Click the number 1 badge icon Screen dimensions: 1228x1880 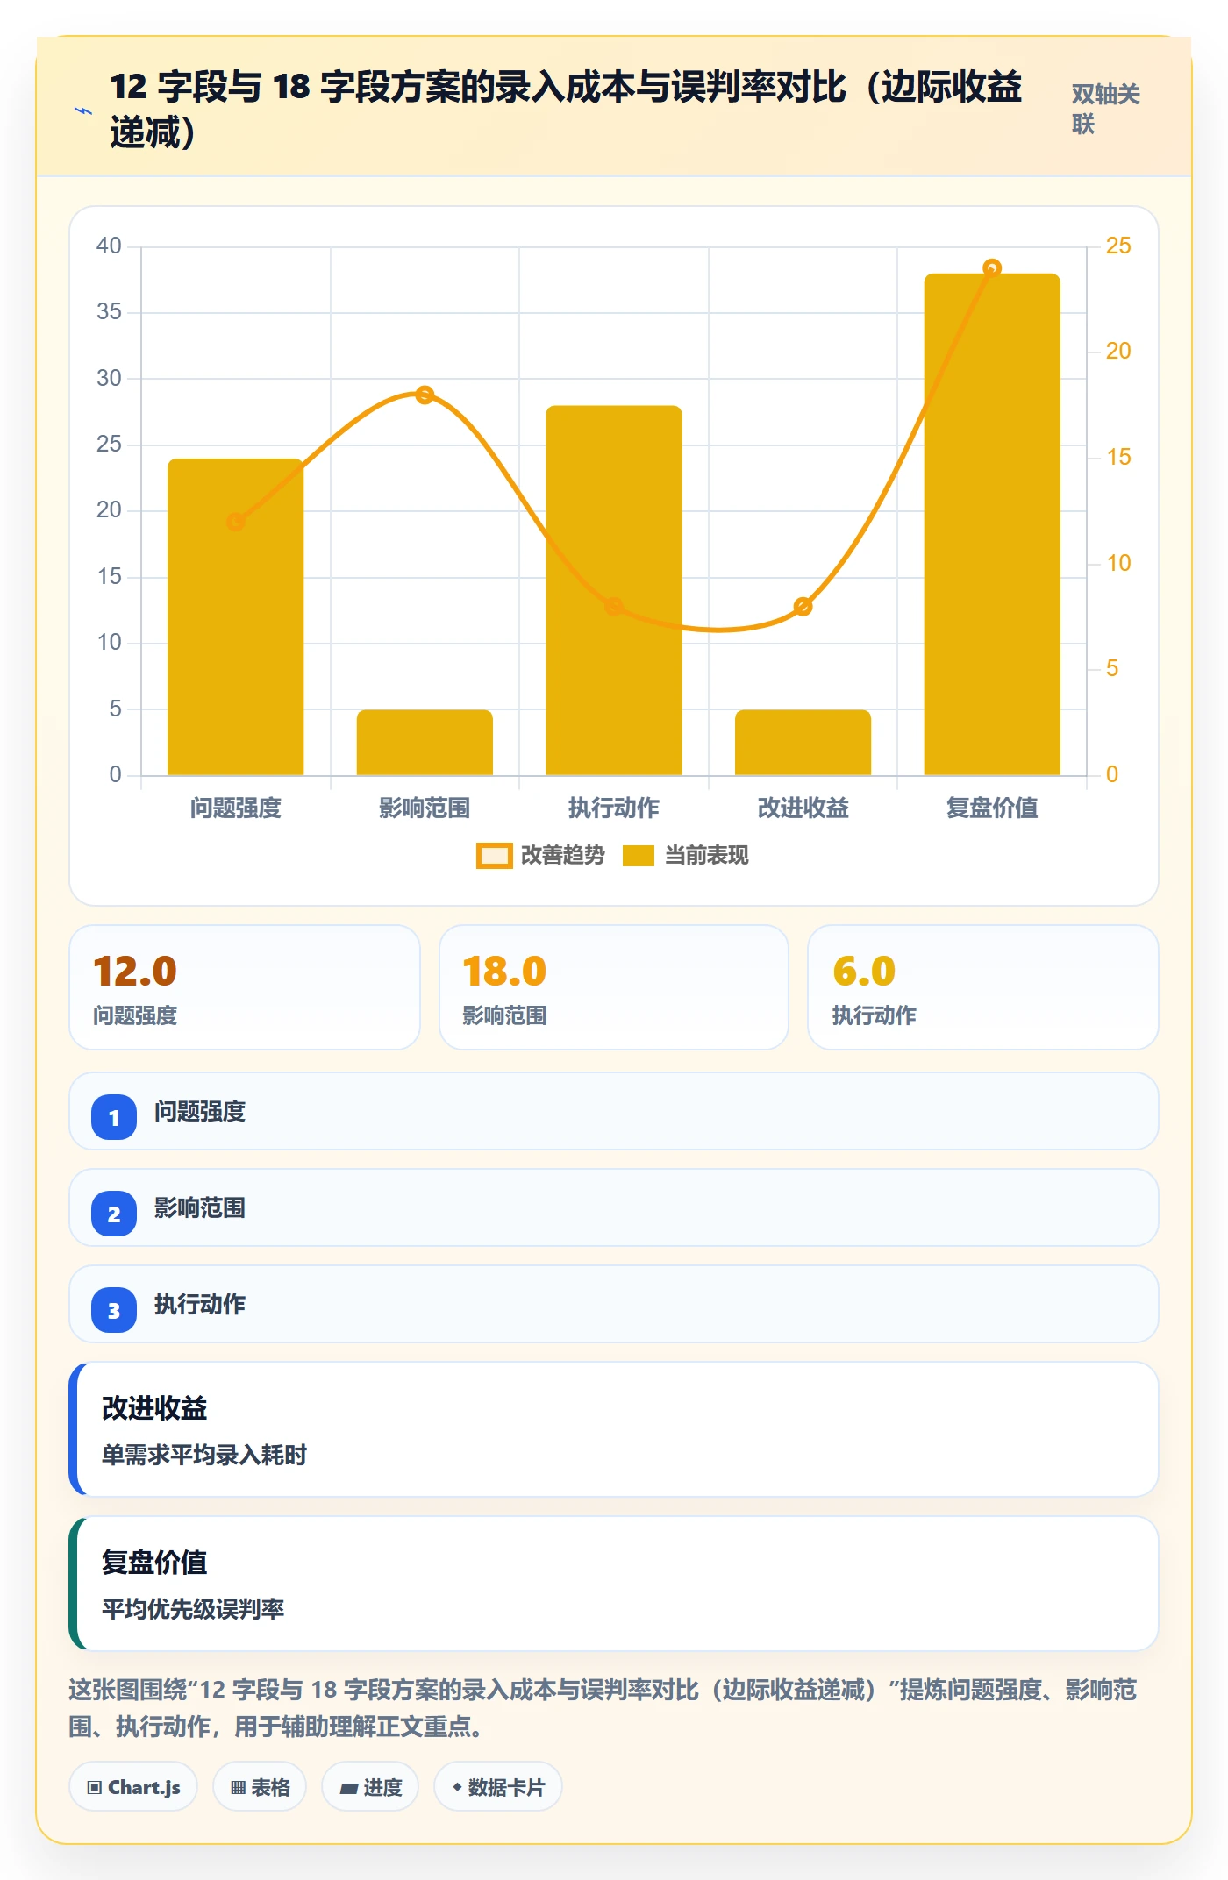coord(114,1117)
